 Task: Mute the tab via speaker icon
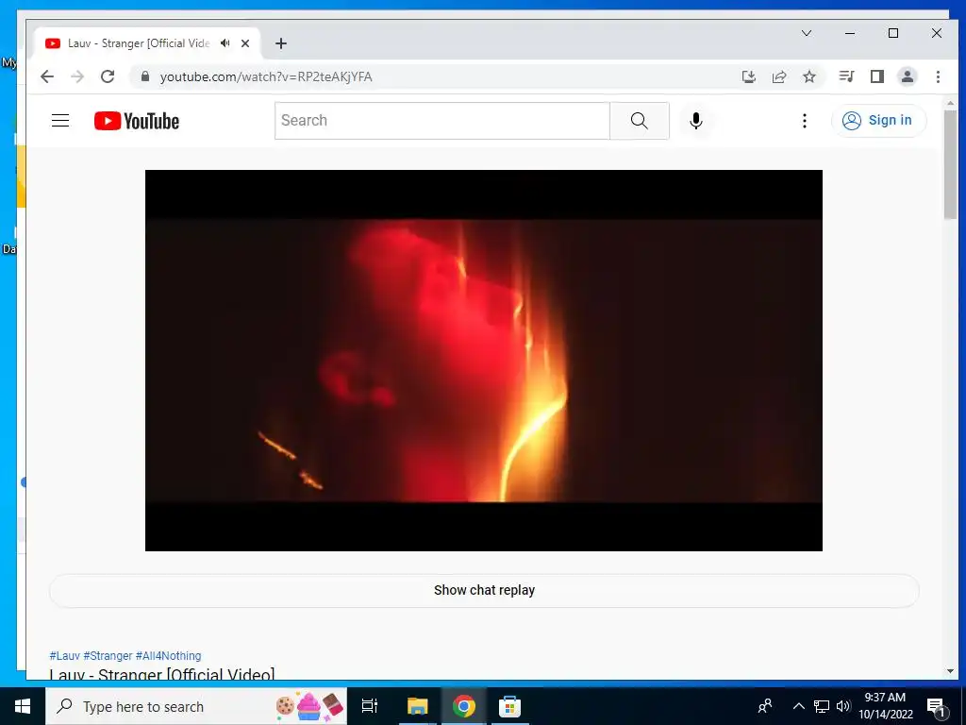[x=225, y=43]
